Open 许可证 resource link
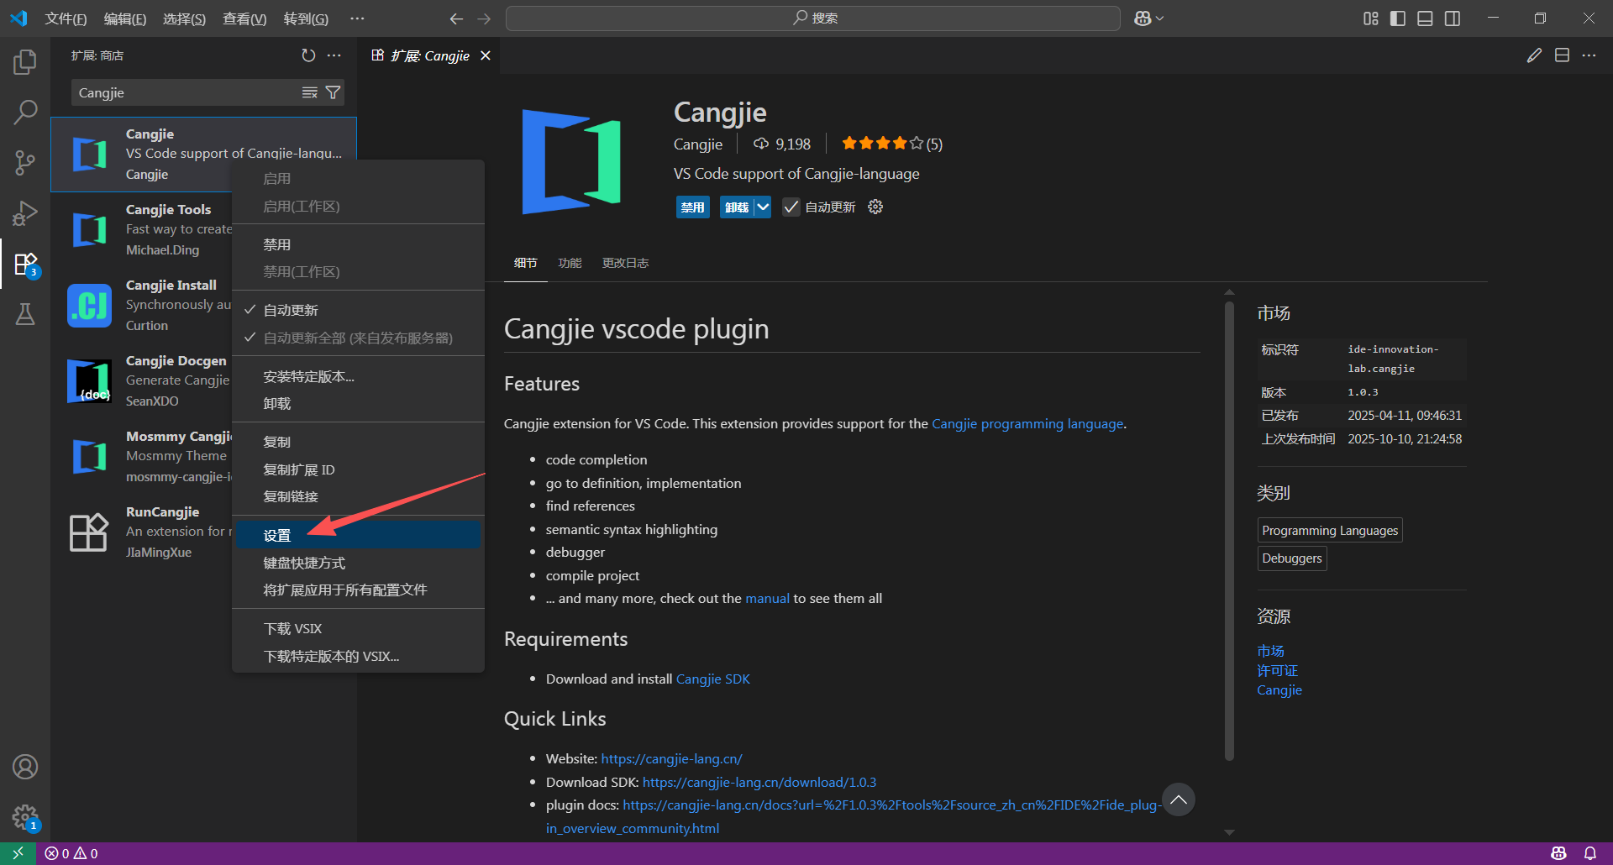 click(x=1277, y=670)
